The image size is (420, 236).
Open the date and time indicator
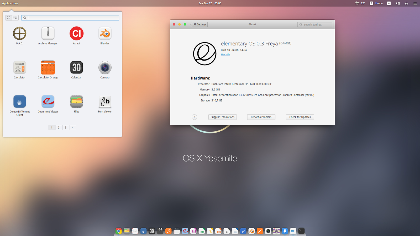tap(210, 3)
